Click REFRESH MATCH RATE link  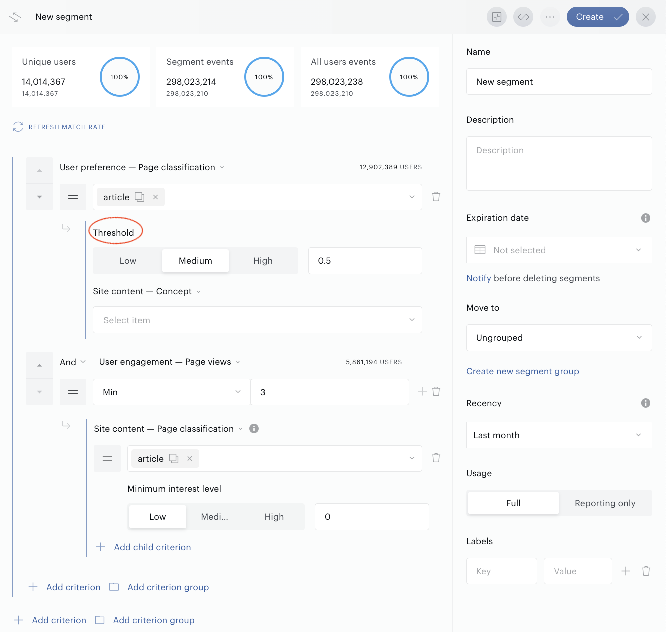click(x=67, y=127)
